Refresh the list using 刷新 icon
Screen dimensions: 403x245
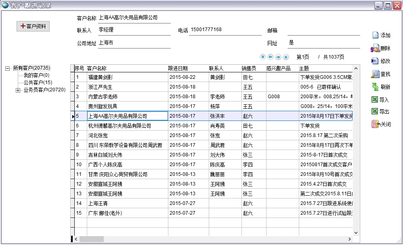coord(375,87)
